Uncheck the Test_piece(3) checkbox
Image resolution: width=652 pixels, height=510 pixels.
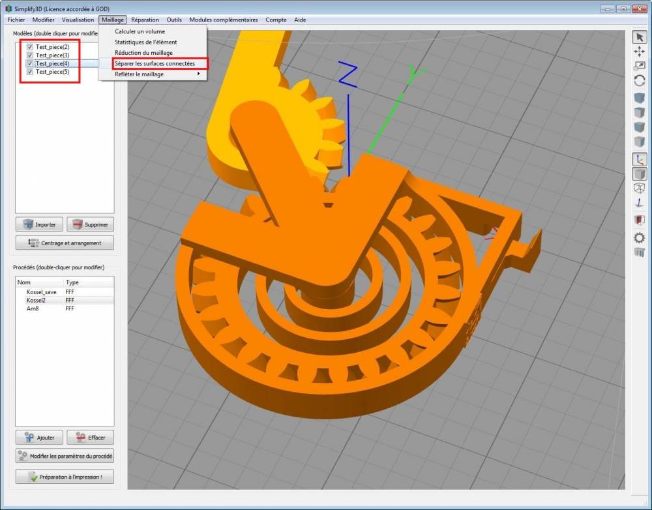[29, 55]
